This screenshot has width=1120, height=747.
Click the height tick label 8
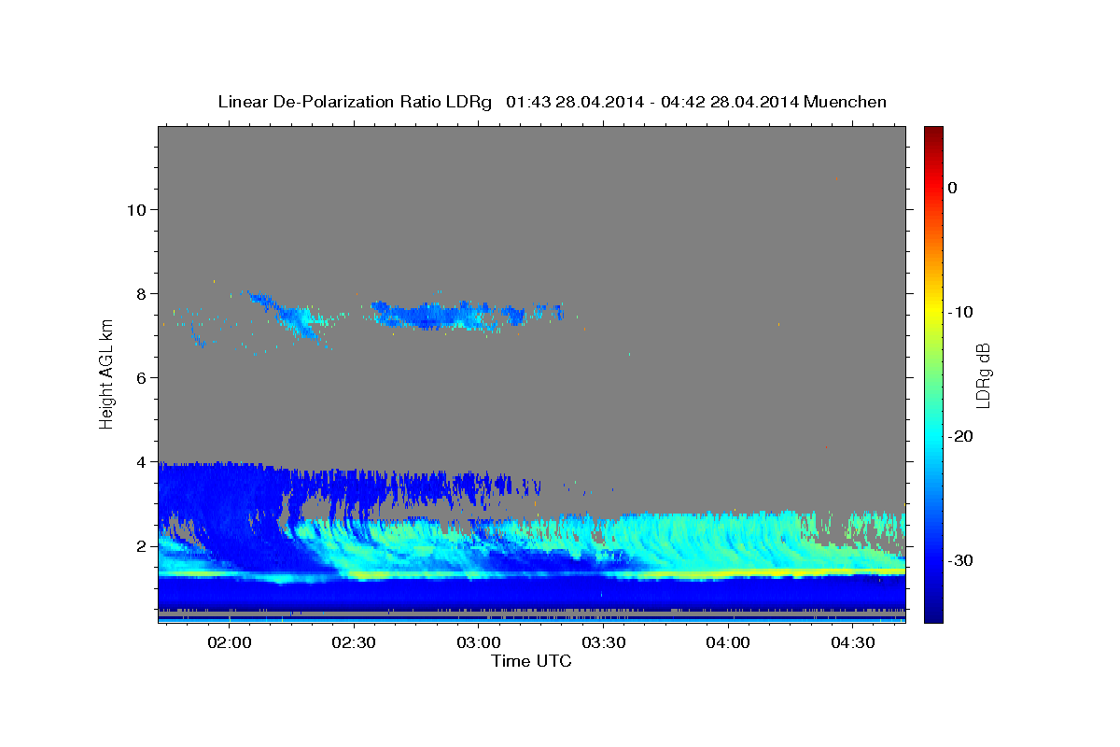[x=141, y=293]
